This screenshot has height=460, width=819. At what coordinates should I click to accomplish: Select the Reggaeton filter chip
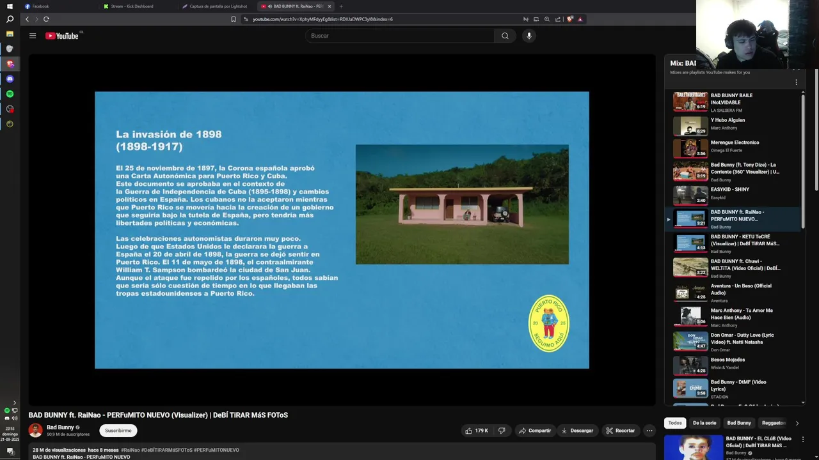[774, 423]
